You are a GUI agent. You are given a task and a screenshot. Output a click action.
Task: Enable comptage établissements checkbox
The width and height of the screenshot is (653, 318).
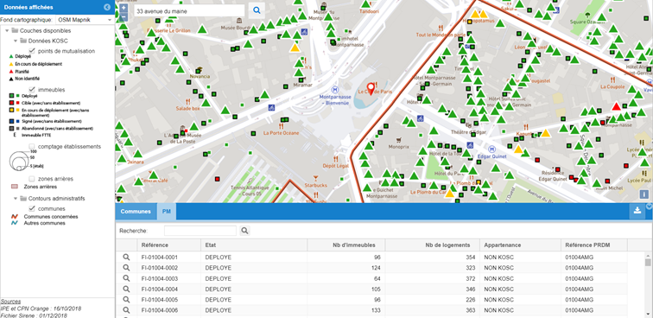32,146
